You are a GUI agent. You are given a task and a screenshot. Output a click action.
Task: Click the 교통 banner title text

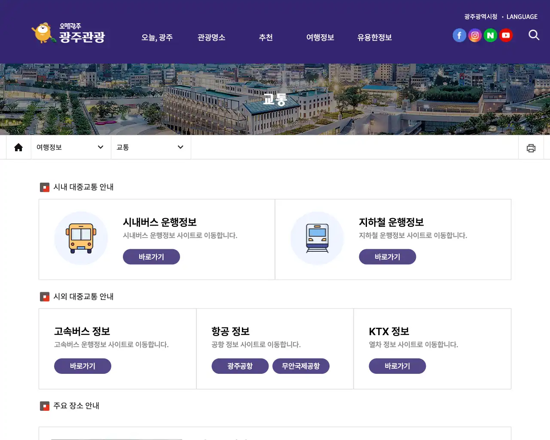pos(275,99)
